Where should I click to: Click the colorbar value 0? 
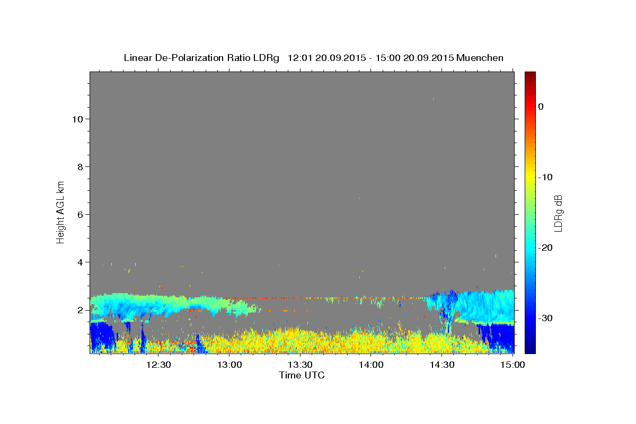(x=541, y=107)
